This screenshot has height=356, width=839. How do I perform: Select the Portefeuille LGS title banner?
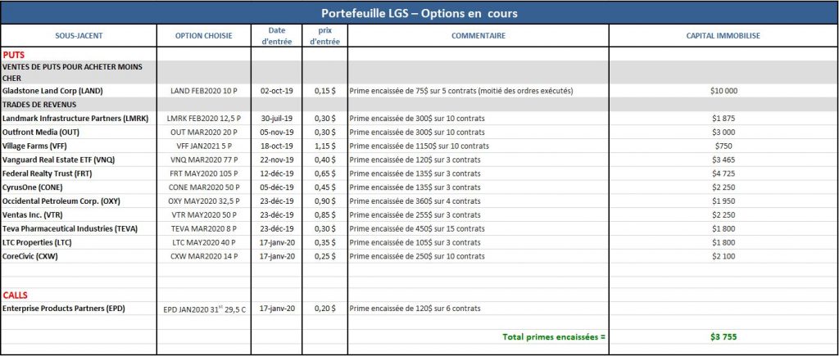click(419, 13)
